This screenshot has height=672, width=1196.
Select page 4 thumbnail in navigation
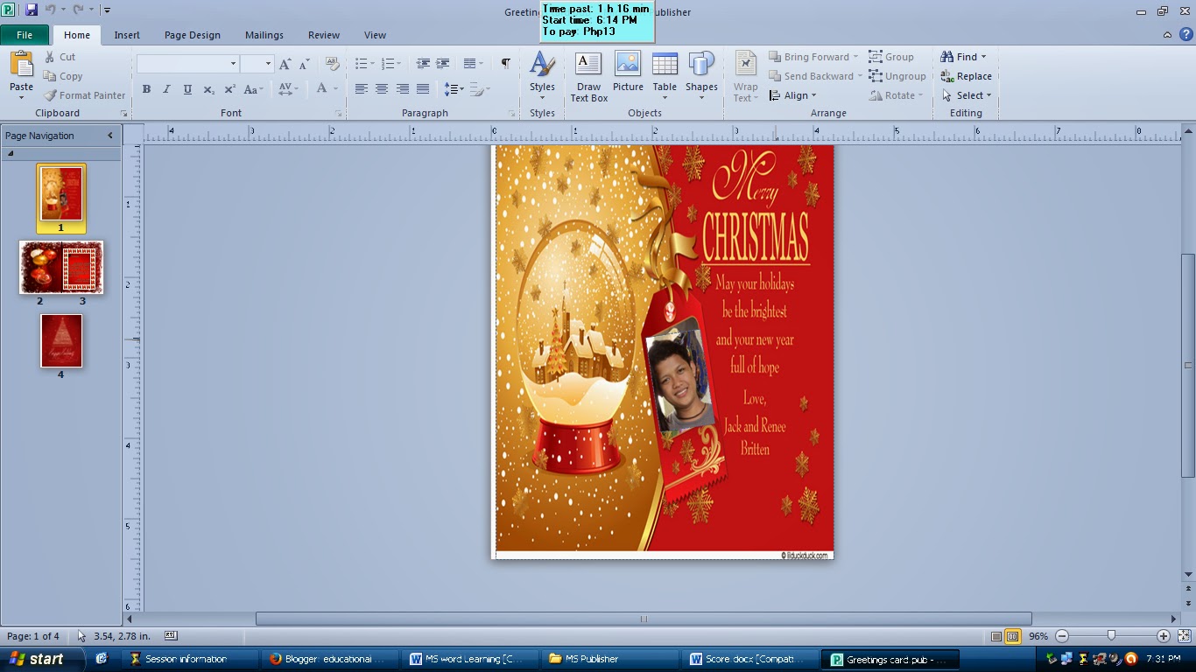[61, 341]
